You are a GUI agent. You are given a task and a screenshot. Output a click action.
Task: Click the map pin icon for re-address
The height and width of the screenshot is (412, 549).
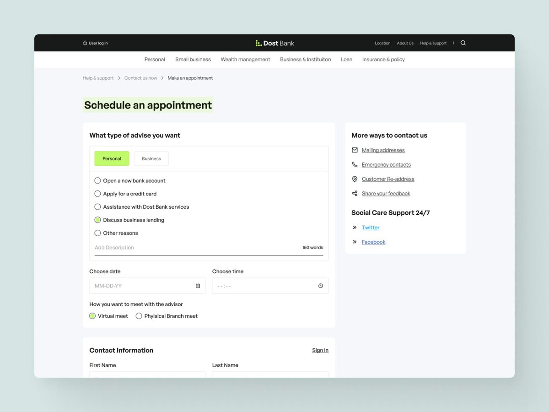point(355,179)
